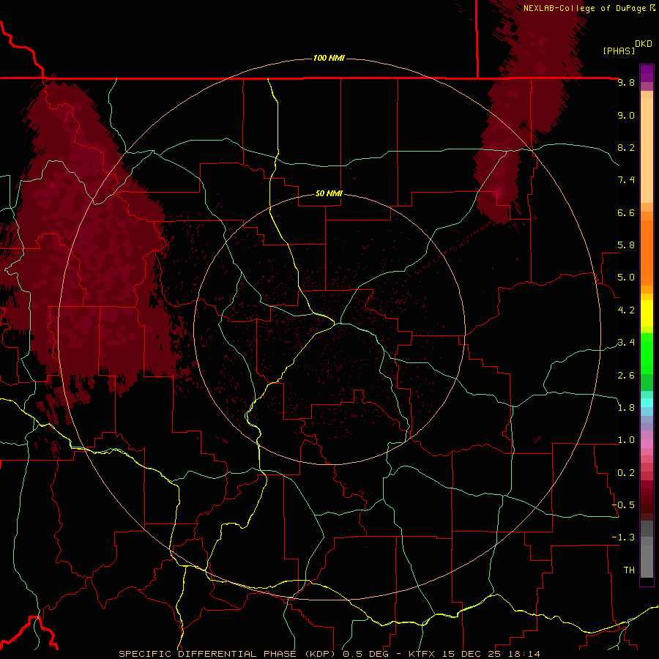This screenshot has width=659, height=659.
Task: Click the 8.2 value on the color scale
Action: coord(626,148)
